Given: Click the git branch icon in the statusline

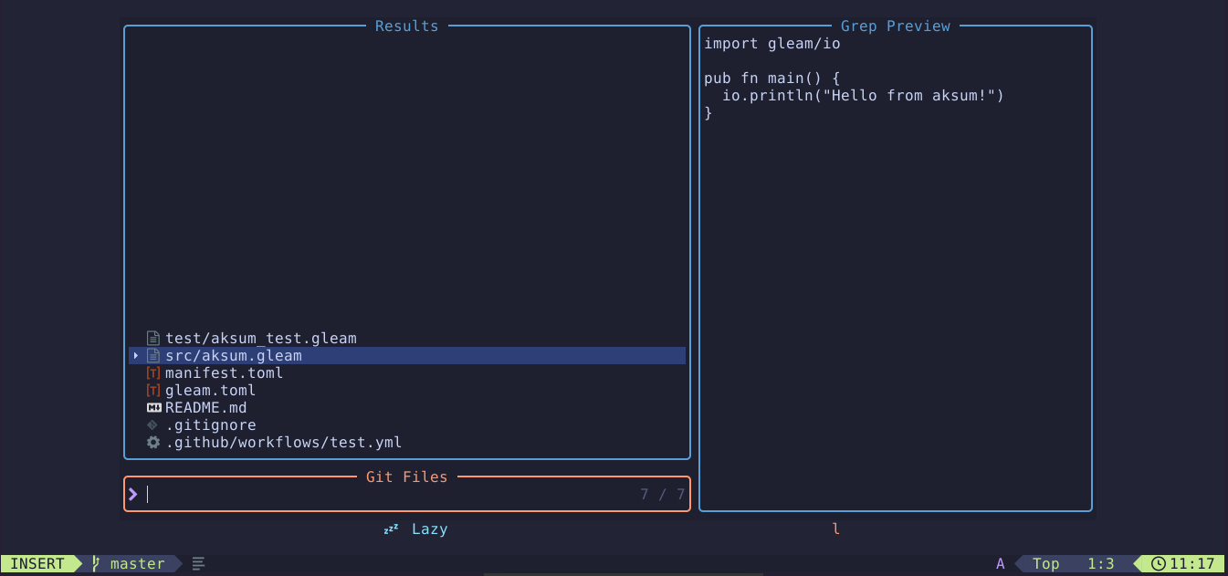Looking at the screenshot, I should point(95,563).
